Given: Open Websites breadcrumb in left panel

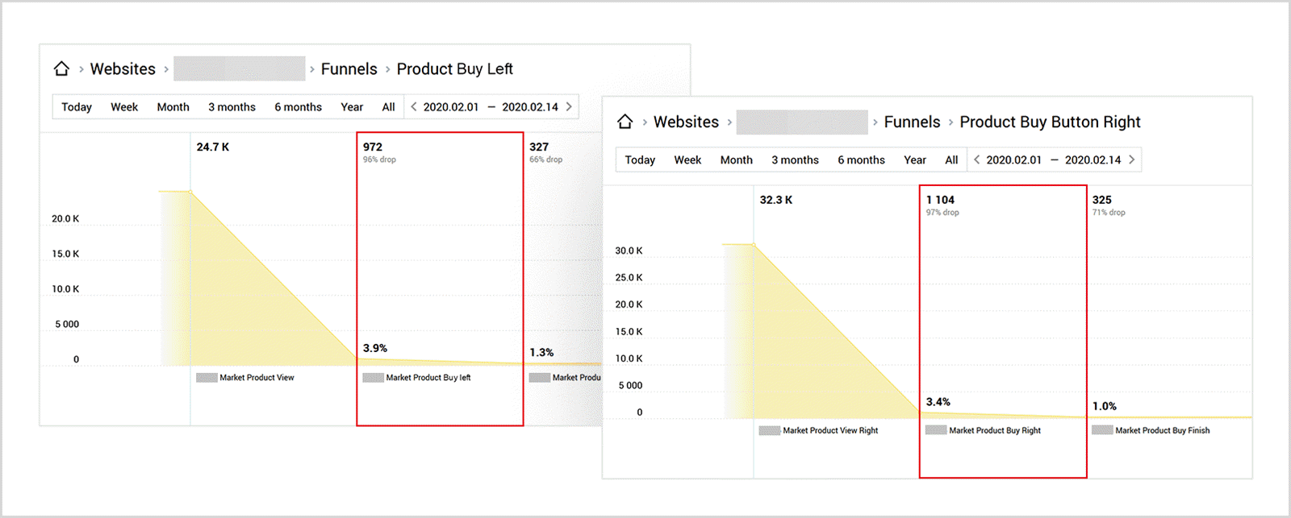Looking at the screenshot, I should [123, 69].
